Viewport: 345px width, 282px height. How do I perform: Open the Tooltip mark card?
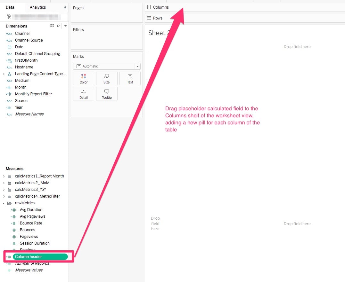[x=107, y=93]
